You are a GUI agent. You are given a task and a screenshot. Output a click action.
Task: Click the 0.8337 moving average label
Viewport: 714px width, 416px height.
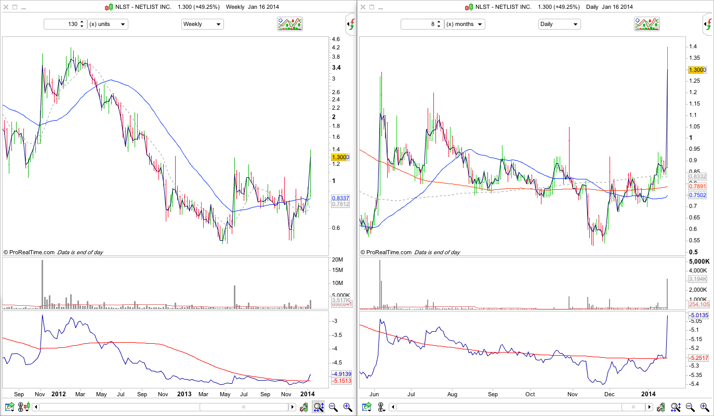[x=340, y=198]
